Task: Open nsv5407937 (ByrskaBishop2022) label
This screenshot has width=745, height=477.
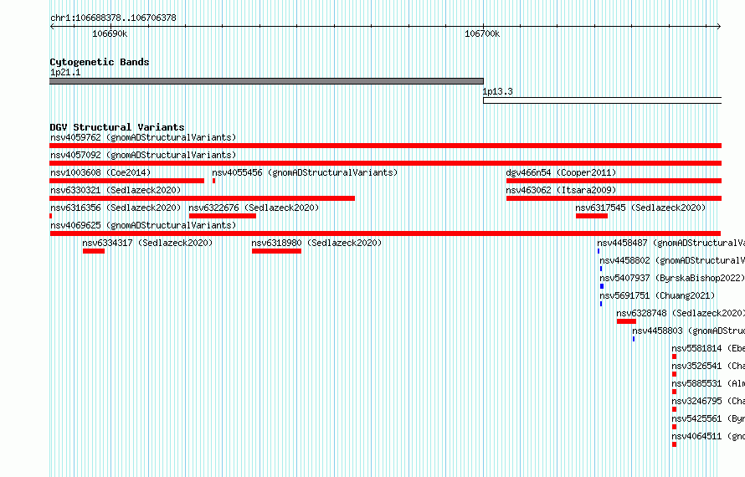Action: [672, 278]
